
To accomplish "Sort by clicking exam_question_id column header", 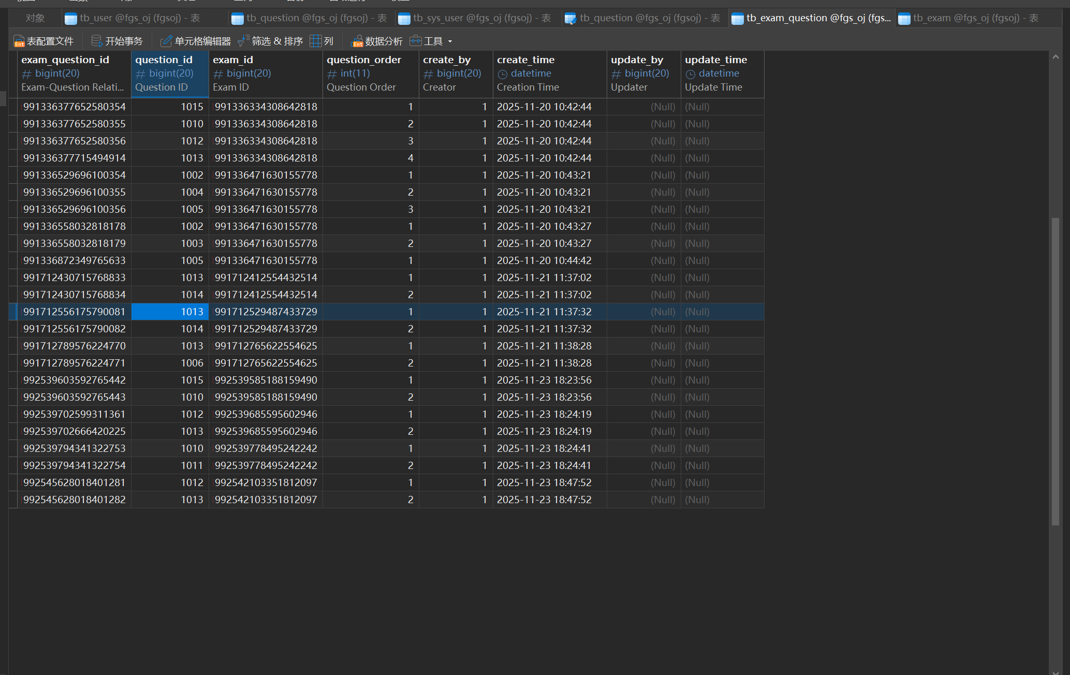I will [65, 60].
